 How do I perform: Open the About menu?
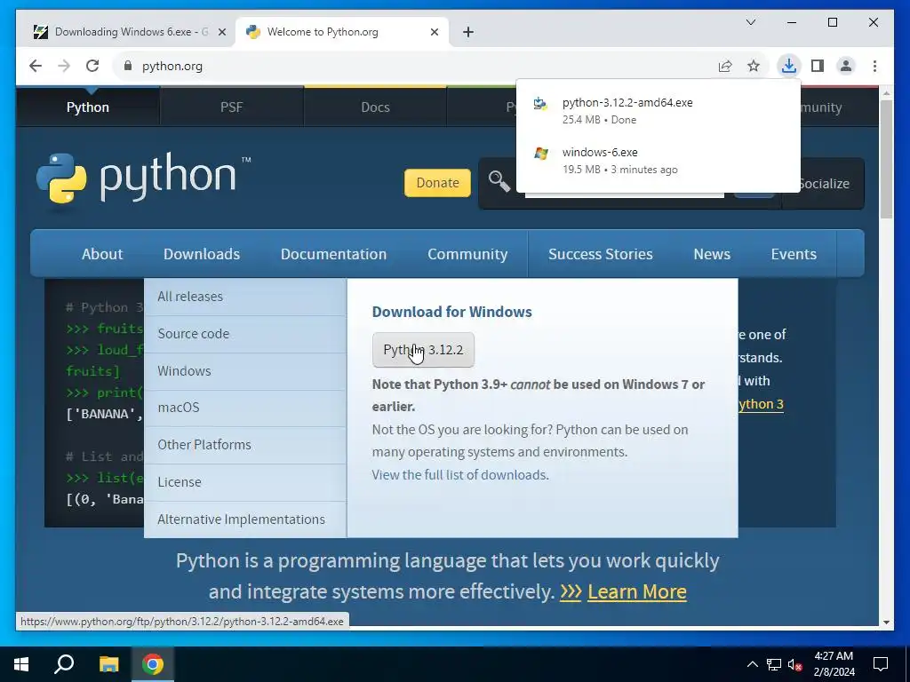tap(102, 254)
